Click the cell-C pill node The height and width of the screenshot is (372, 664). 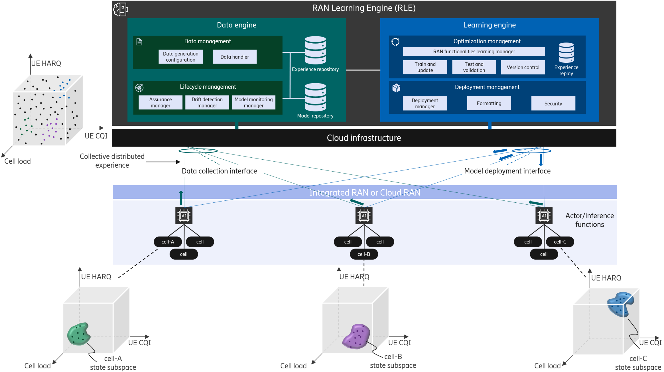pos(560,242)
